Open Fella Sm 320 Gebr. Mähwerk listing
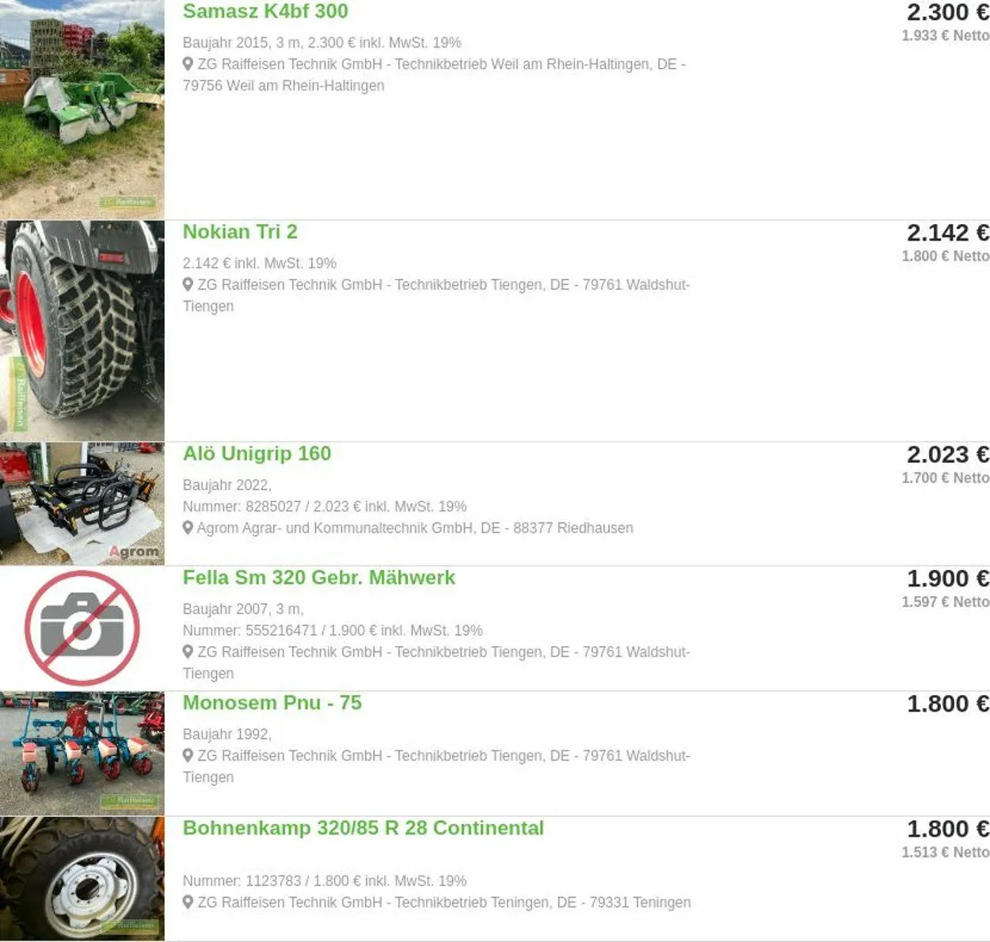Image resolution: width=990 pixels, height=942 pixels. (x=319, y=578)
